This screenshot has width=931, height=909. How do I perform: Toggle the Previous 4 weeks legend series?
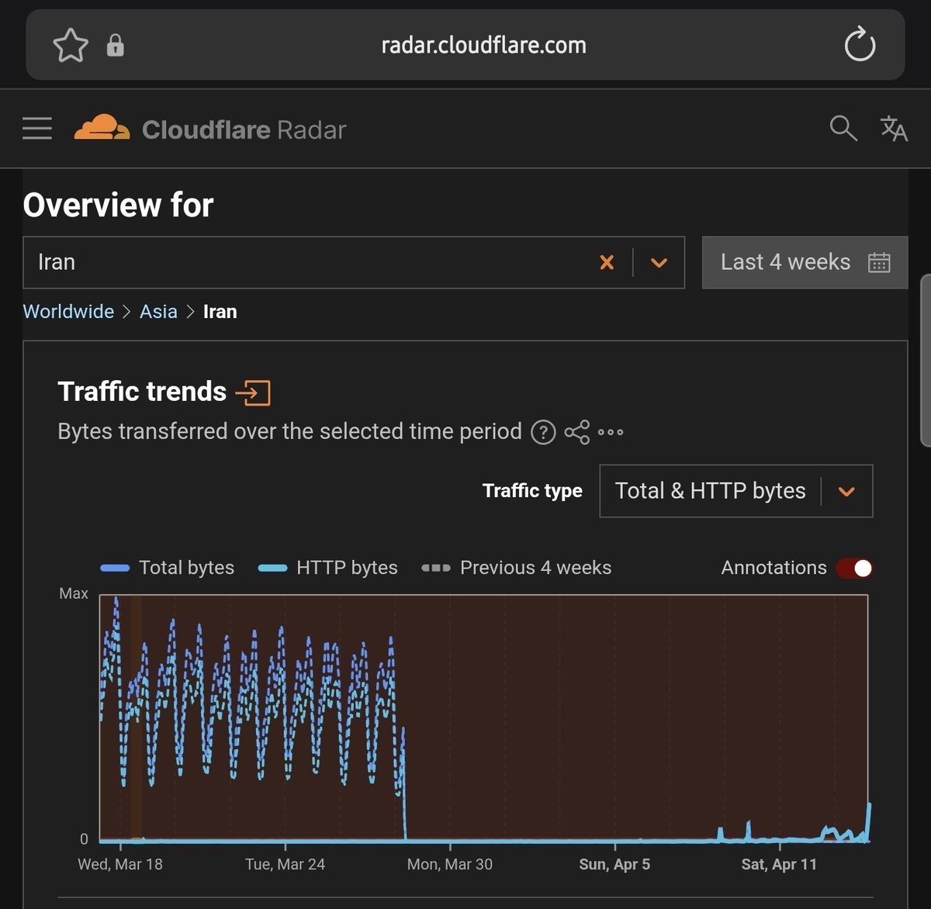(x=516, y=568)
